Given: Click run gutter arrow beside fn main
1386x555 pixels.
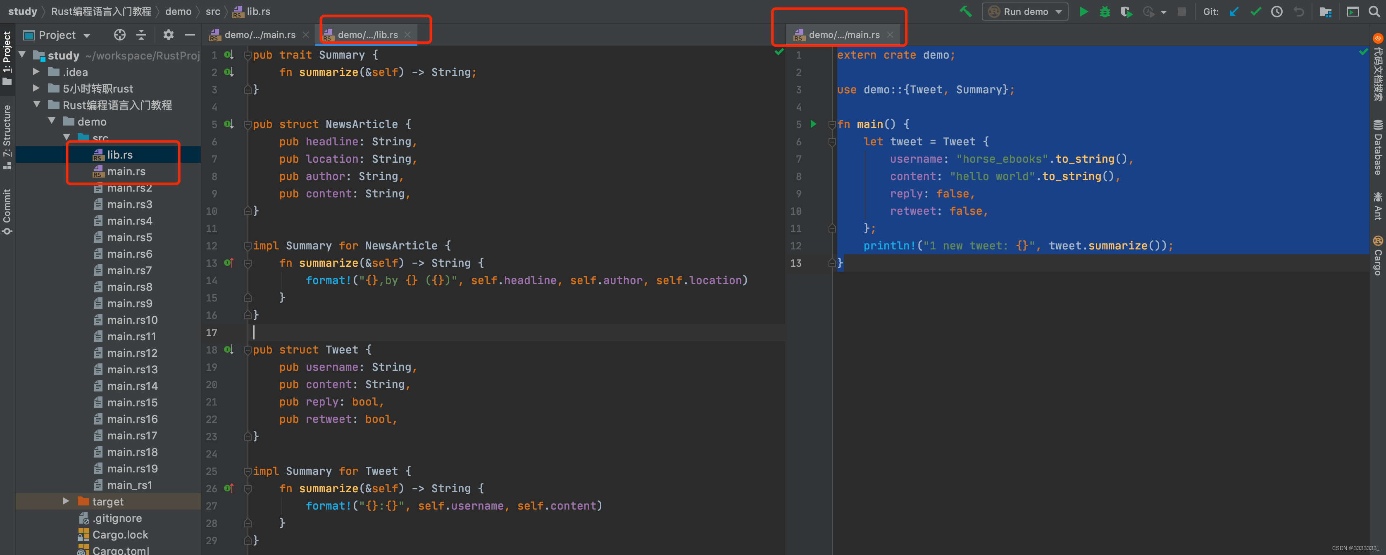Looking at the screenshot, I should pyautogui.click(x=814, y=124).
